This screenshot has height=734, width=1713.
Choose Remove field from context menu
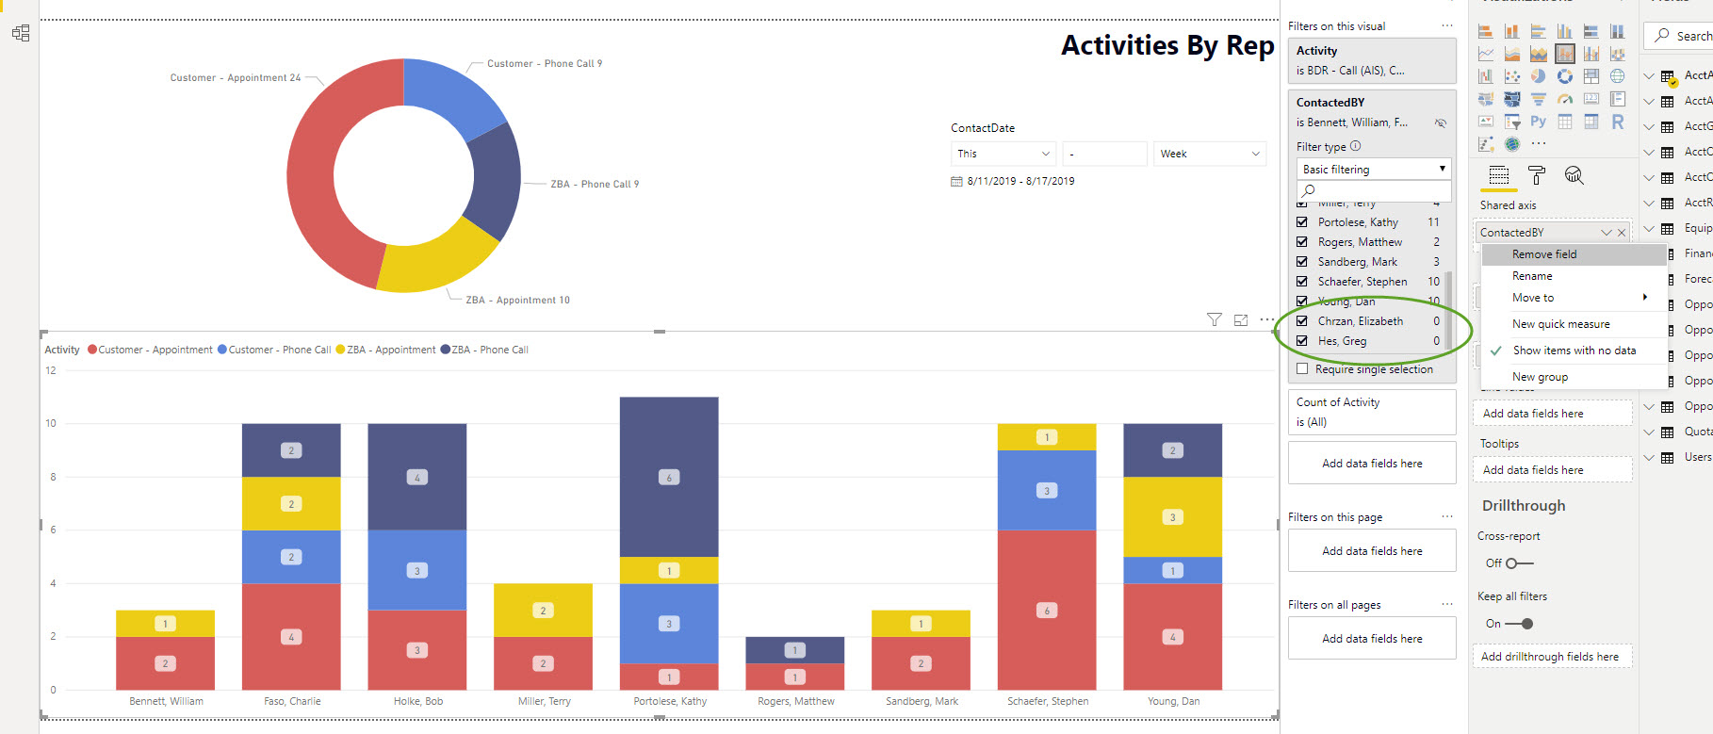1574,254
